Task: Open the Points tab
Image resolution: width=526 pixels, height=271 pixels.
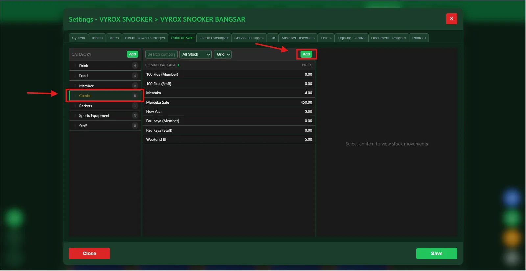Action: pos(326,38)
